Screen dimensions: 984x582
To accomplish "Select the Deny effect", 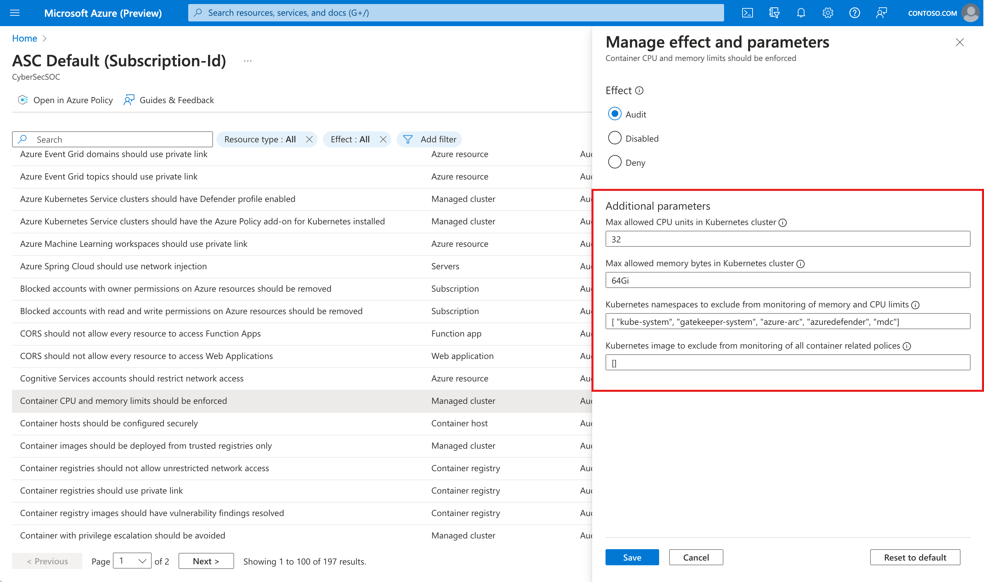I will click(x=615, y=162).
